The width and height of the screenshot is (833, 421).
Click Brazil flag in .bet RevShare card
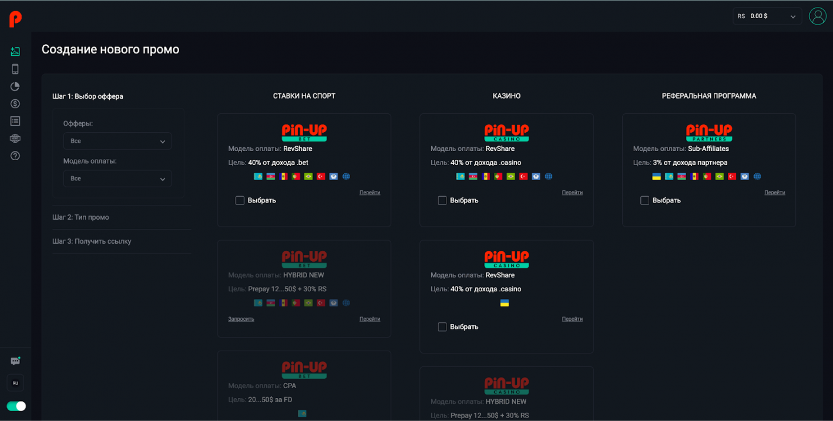(308, 176)
